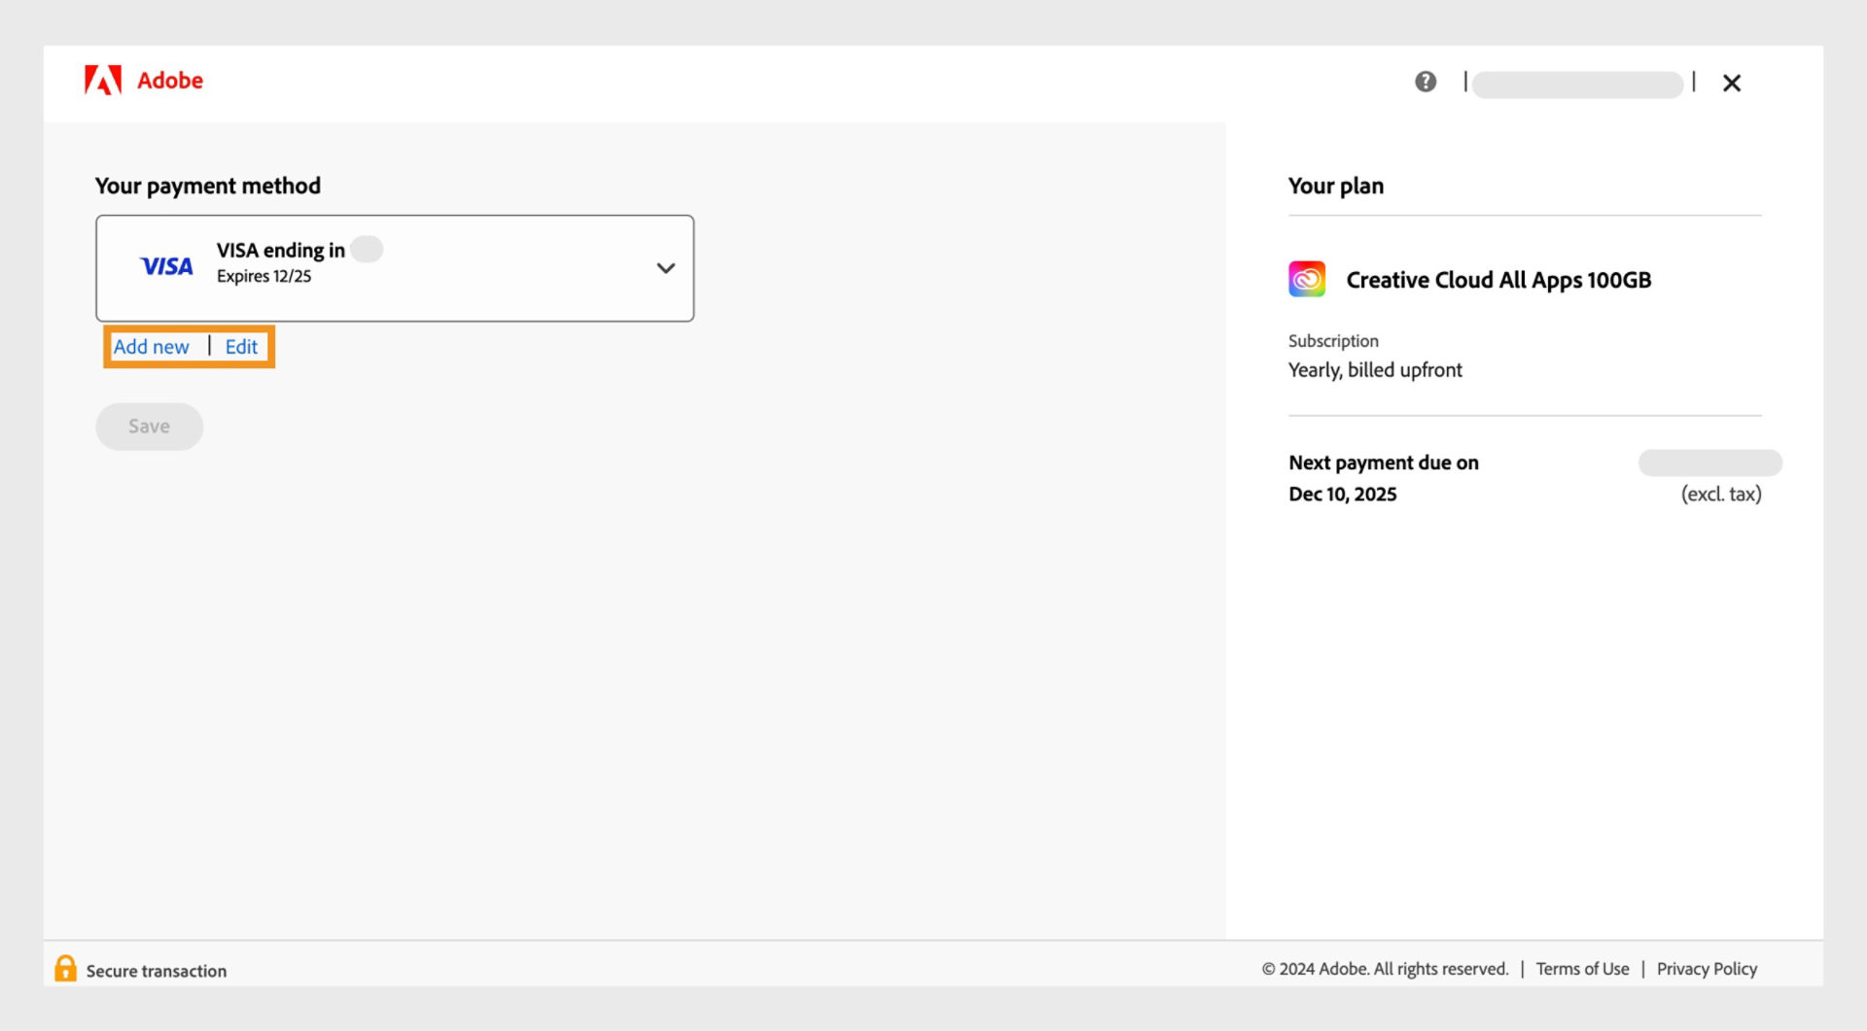1867x1031 pixels.
Task: Click the 'Subscription' label
Action: click(x=1333, y=341)
